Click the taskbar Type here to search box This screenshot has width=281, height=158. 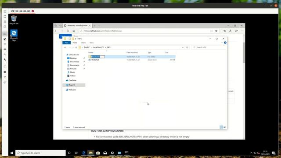40,153
